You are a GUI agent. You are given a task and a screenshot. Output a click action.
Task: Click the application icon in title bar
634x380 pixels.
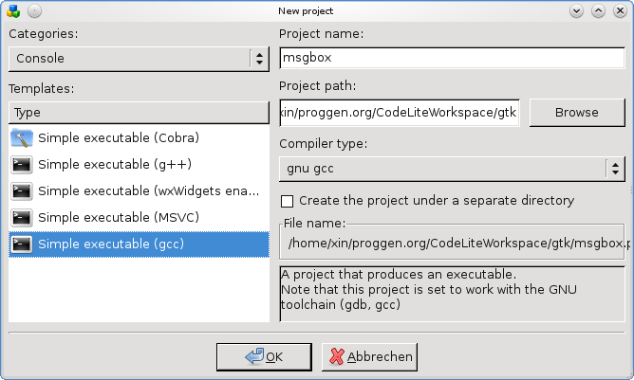12,10
